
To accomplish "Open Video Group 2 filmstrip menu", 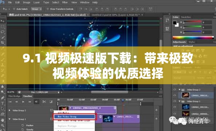I will pos(51,110).
